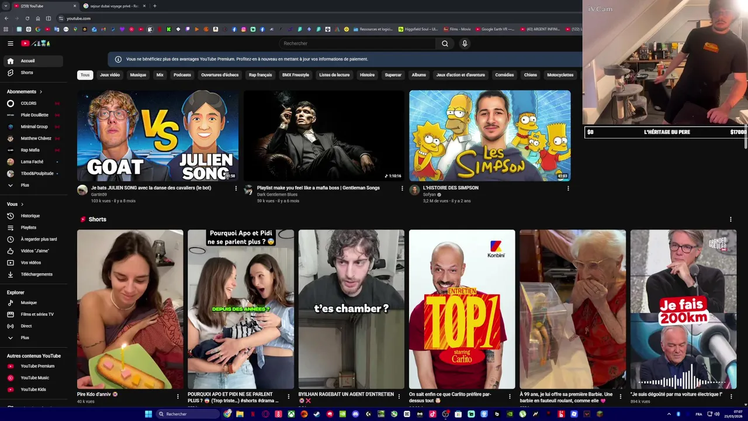The height and width of the screenshot is (421, 748).
Task: Open Shorts shelf three-dot menu
Action: (x=730, y=219)
